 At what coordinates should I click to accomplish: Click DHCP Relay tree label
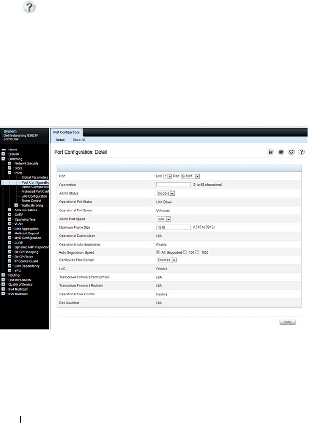click(x=24, y=257)
